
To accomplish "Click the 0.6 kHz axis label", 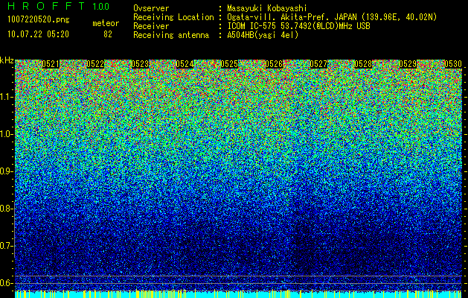I will pyautogui.click(x=6, y=283).
